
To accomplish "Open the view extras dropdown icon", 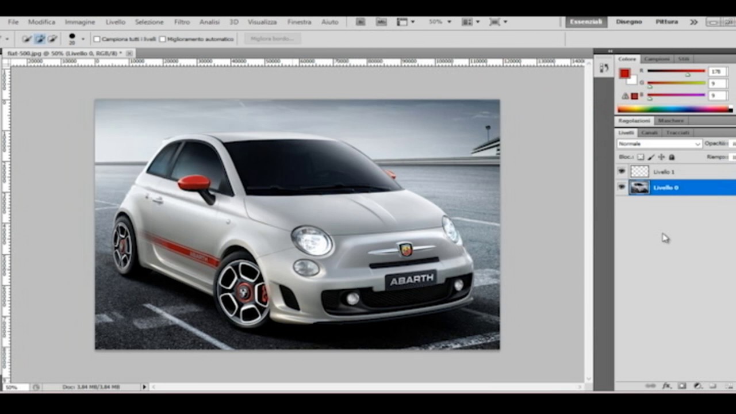I will coord(405,22).
